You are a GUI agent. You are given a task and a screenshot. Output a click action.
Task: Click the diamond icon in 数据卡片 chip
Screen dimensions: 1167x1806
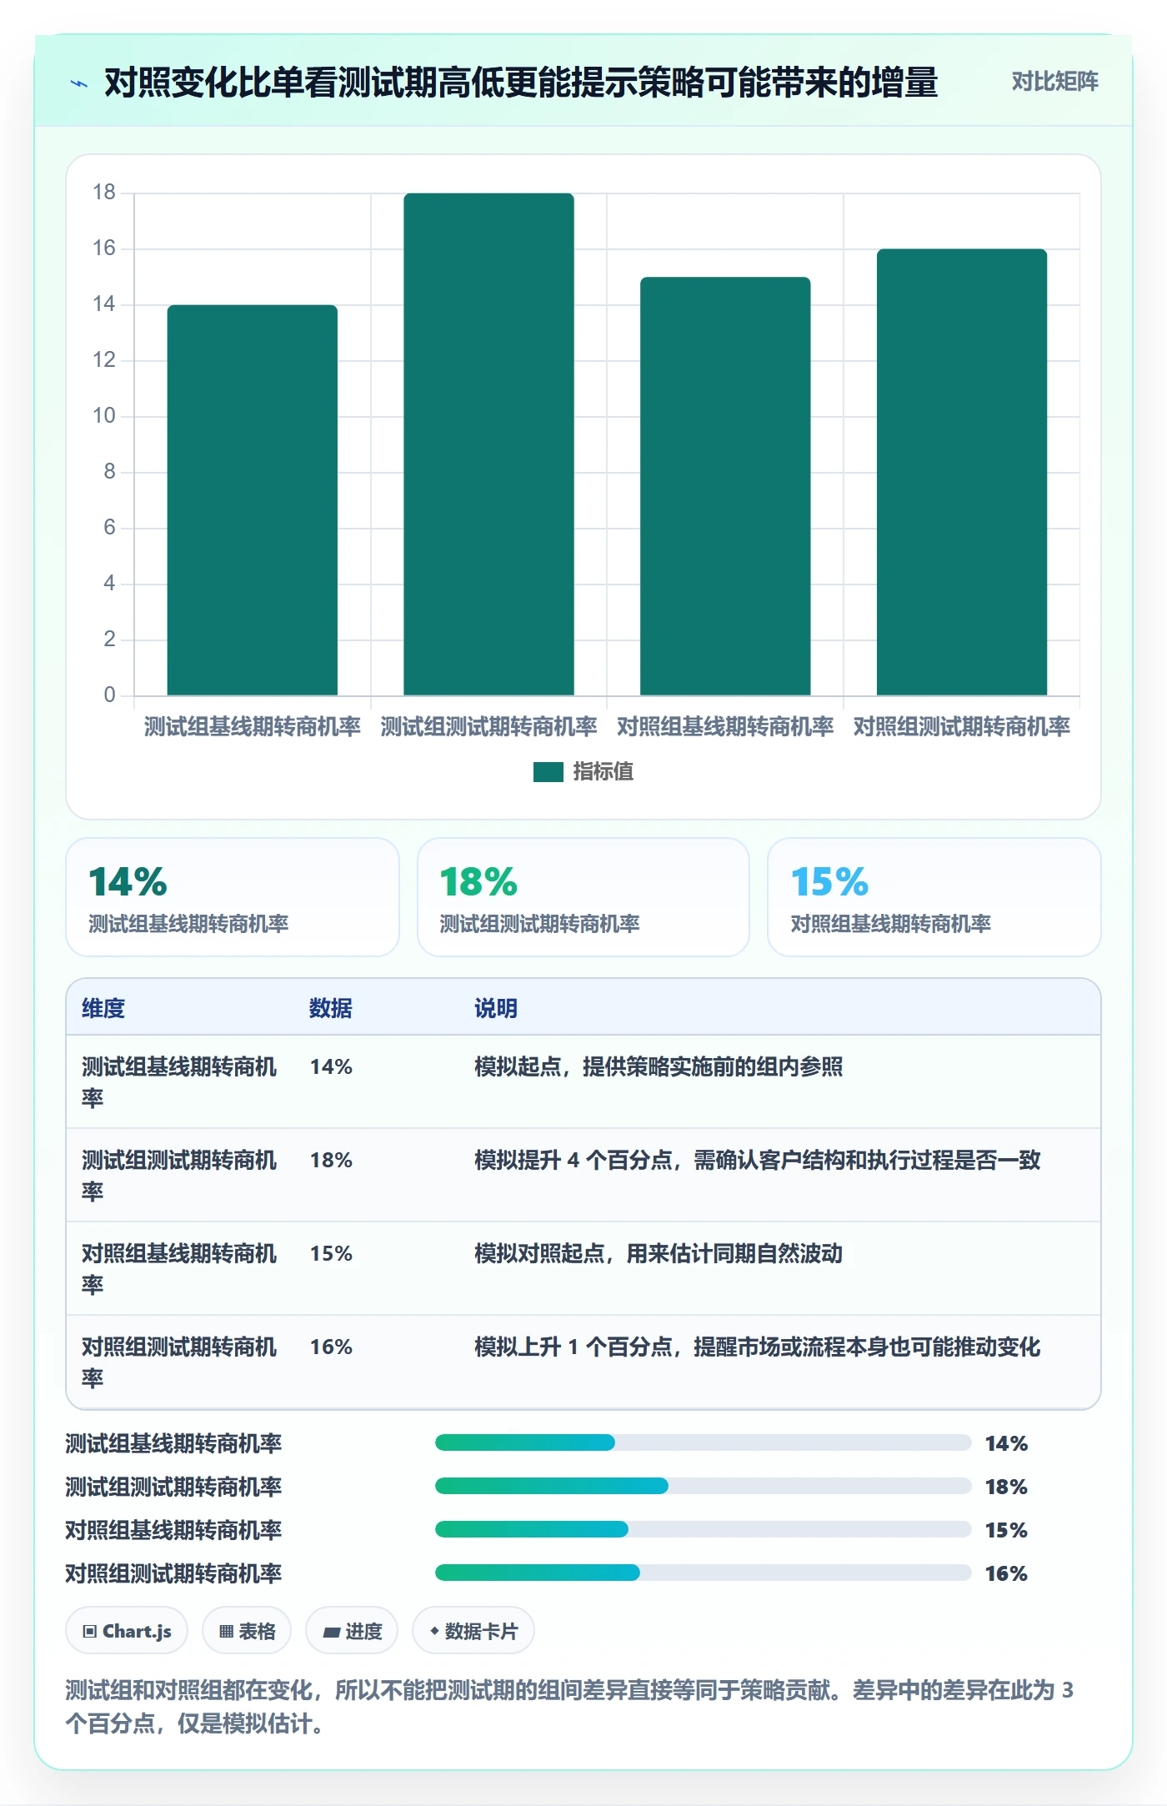[434, 1631]
